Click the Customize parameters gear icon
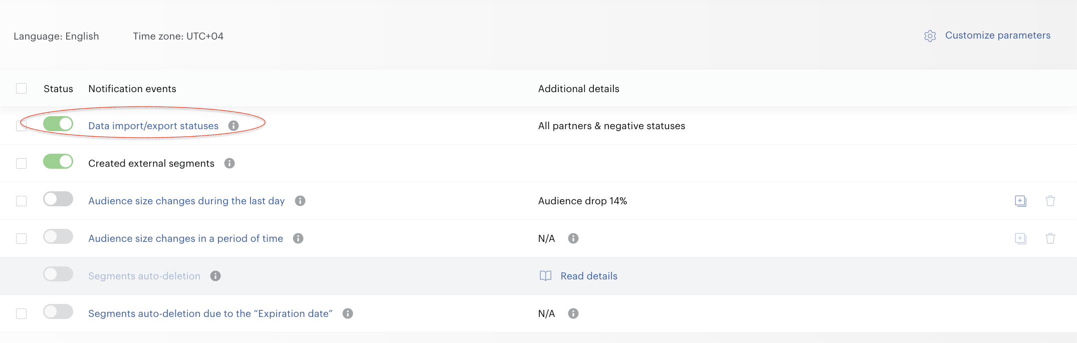 pos(930,36)
